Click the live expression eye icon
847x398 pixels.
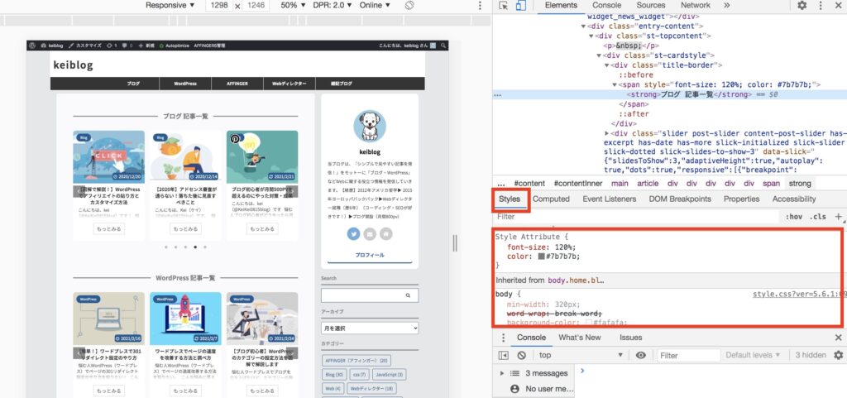coord(640,355)
